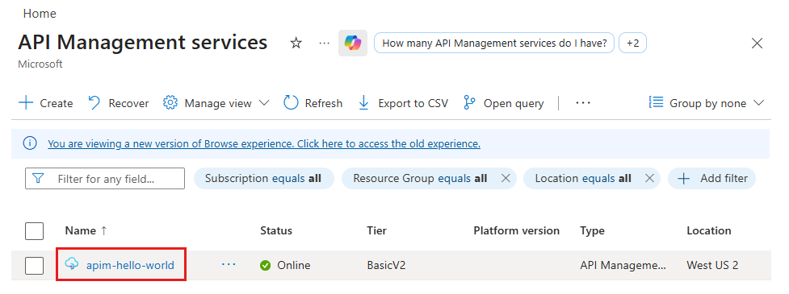Open the ellipsis menu beside the page title
Image resolution: width=789 pixels, height=294 pixels.
[324, 43]
